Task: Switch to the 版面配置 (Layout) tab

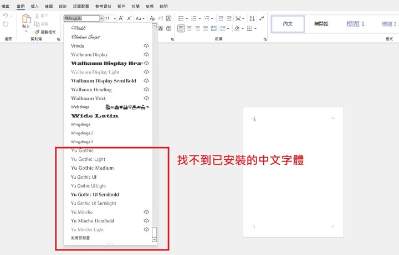Action: point(81,6)
